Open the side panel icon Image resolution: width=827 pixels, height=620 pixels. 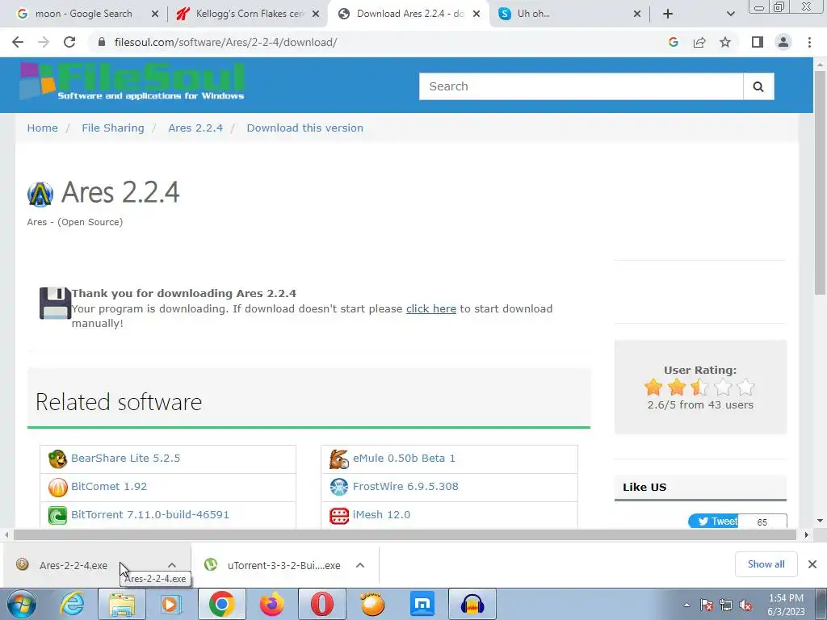pyautogui.click(x=758, y=42)
